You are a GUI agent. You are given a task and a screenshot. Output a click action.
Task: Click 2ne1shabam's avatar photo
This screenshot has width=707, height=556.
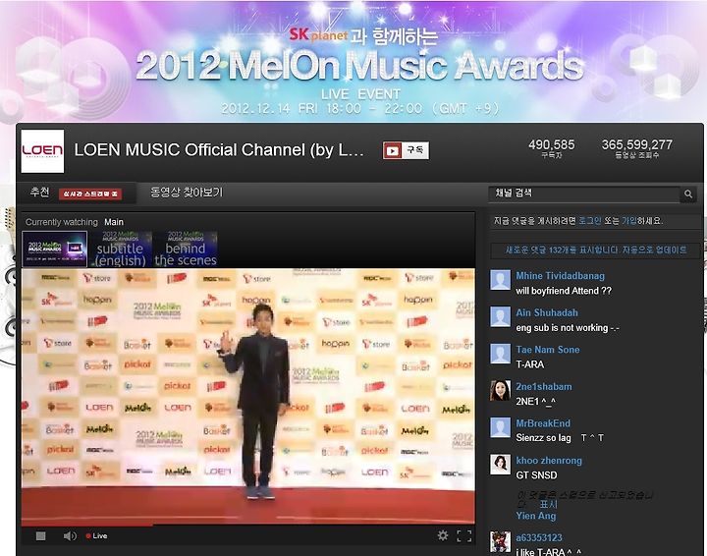500,391
